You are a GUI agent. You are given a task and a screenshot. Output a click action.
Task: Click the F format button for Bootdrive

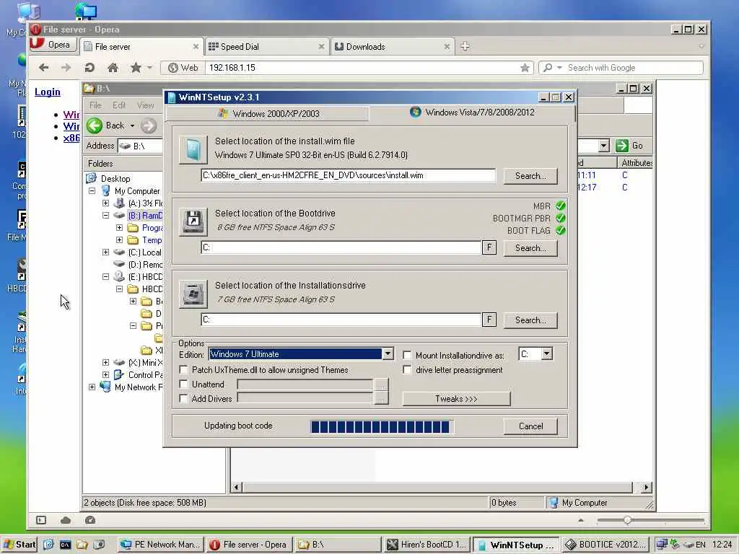pyautogui.click(x=489, y=247)
